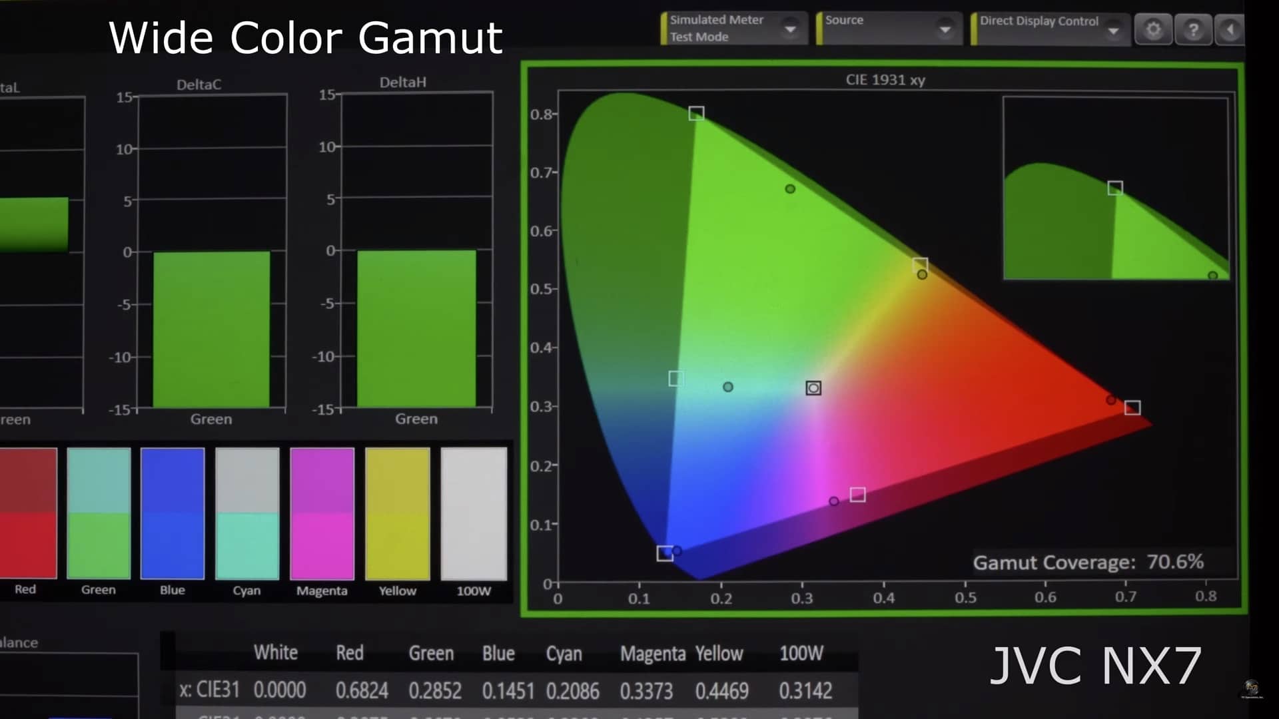Click the DeltaC Green bar
The image size is (1279, 719).
[212, 330]
